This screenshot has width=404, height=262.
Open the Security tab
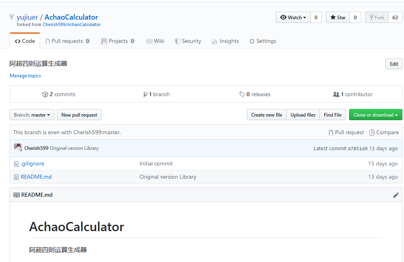[x=188, y=41]
